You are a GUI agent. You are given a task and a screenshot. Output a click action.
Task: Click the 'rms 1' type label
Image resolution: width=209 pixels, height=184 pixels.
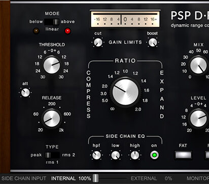pyautogui.click(x=52, y=162)
